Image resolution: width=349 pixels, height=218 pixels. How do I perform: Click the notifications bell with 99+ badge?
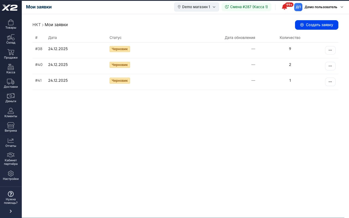coord(285,7)
